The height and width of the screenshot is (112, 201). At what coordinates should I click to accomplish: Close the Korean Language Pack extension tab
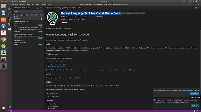(x=82, y=8)
